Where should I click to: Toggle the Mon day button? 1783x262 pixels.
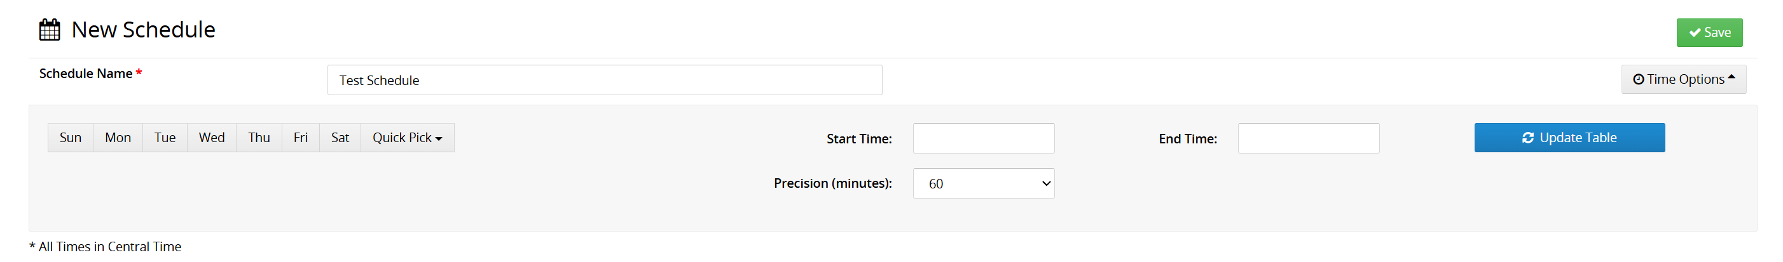(118, 138)
